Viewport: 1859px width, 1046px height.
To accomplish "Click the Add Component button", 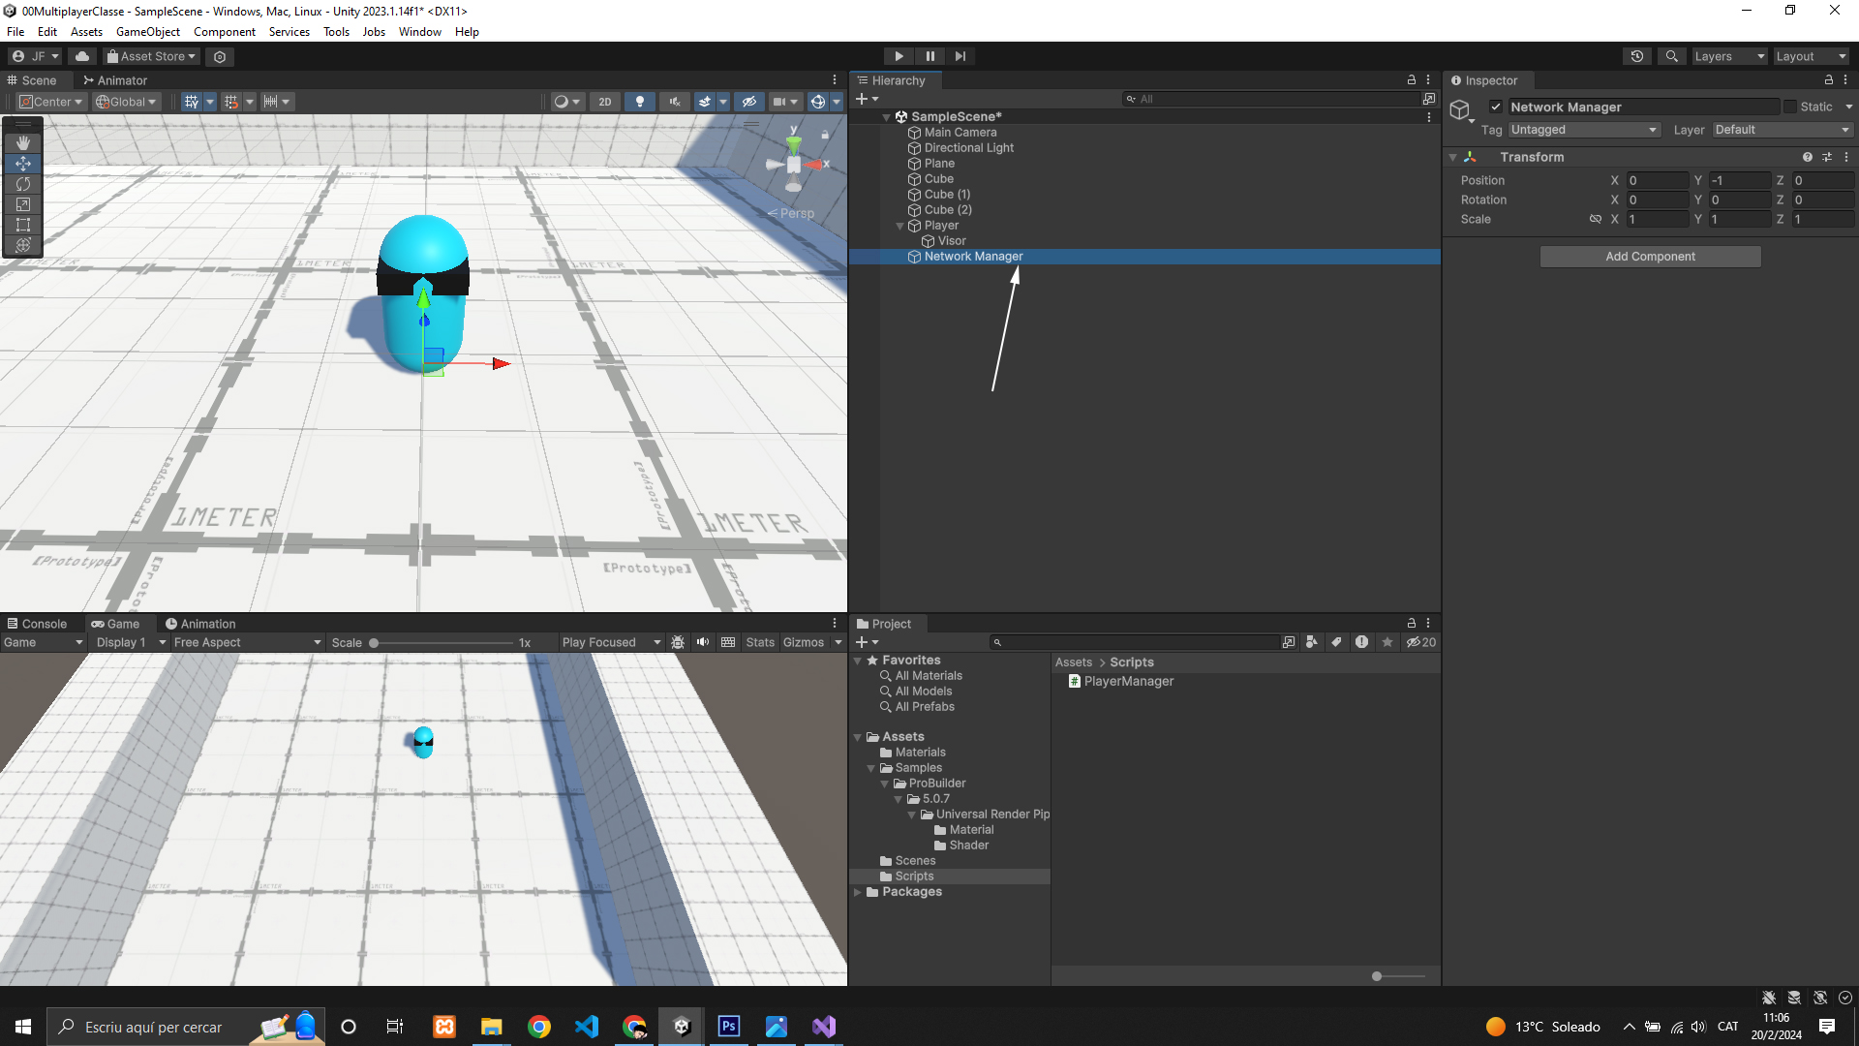I will 1650,257.
